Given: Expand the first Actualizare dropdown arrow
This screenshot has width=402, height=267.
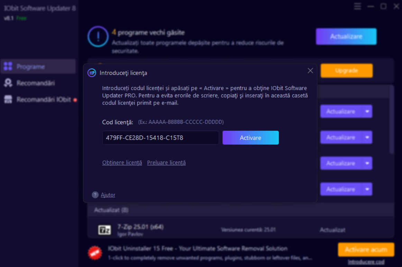Looking at the screenshot, I should coord(367,111).
